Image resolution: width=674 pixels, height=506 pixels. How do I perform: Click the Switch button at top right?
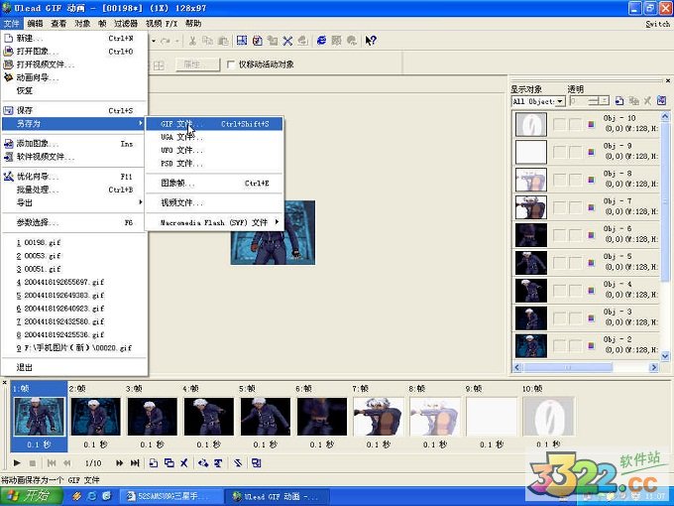tap(656, 23)
